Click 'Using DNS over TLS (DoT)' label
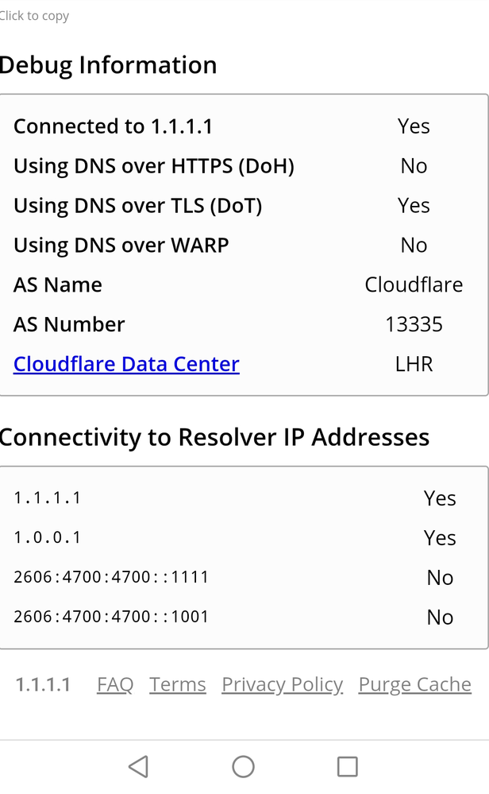The width and height of the screenshot is (489, 794). click(x=137, y=206)
